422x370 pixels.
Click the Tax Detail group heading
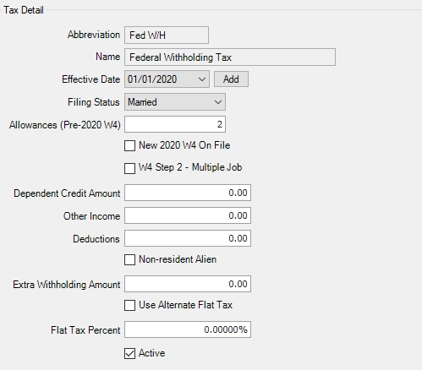coord(24,10)
